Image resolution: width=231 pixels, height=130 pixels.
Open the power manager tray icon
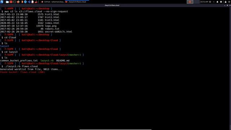221,2
